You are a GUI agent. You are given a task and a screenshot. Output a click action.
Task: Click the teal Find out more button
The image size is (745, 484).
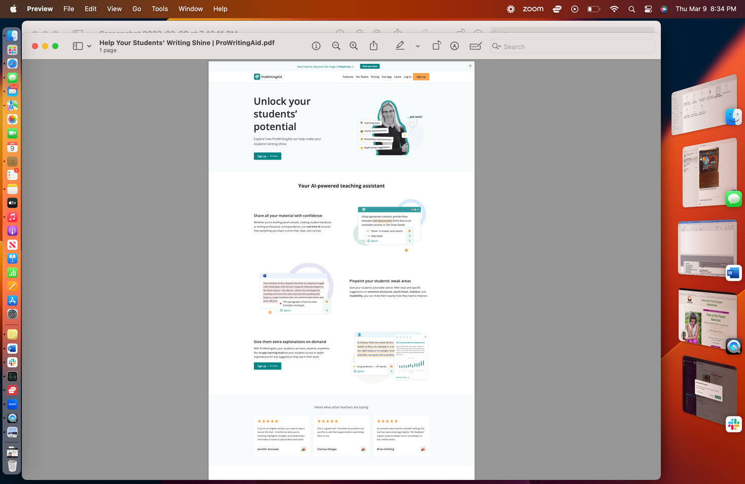369,66
